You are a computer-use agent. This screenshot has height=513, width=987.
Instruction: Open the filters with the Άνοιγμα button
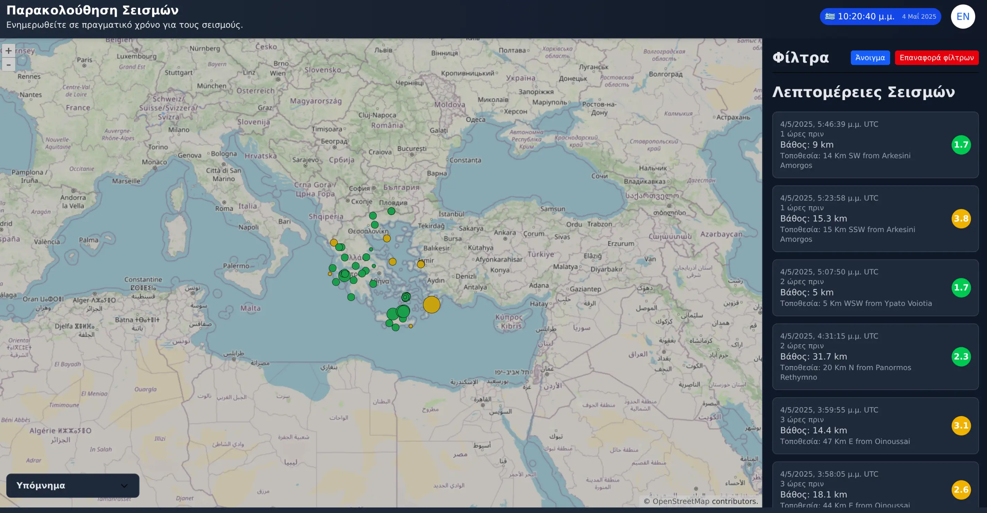point(870,58)
